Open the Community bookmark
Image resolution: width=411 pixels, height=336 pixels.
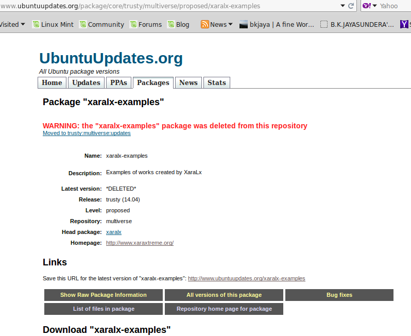(101, 24)
